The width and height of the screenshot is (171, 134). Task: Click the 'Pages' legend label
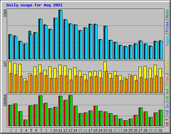(167, 41)
